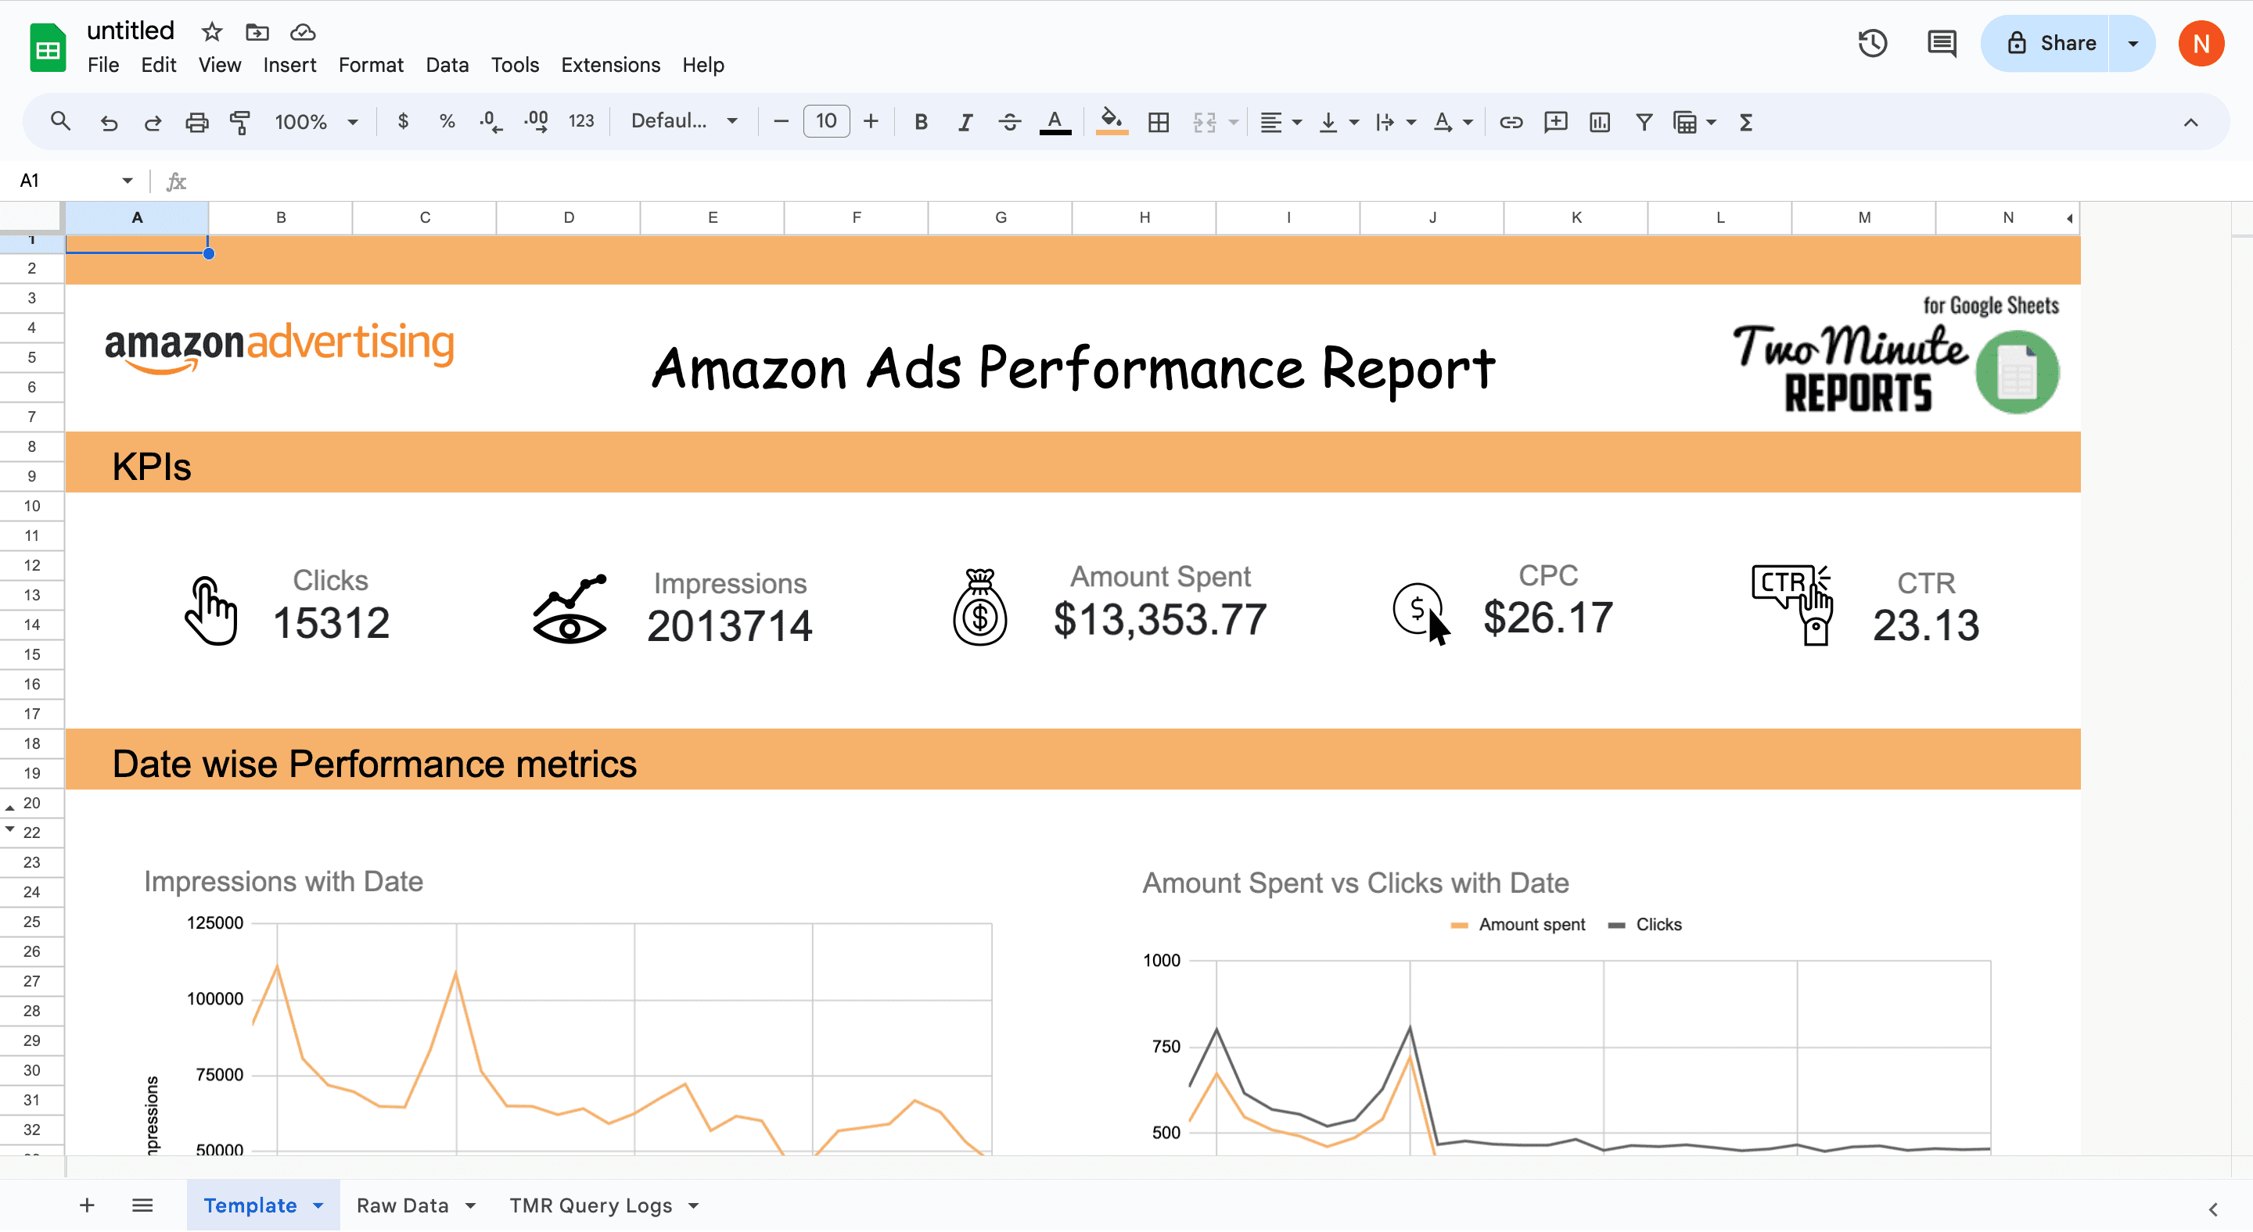Click the borders icon

click(1158, 122)
